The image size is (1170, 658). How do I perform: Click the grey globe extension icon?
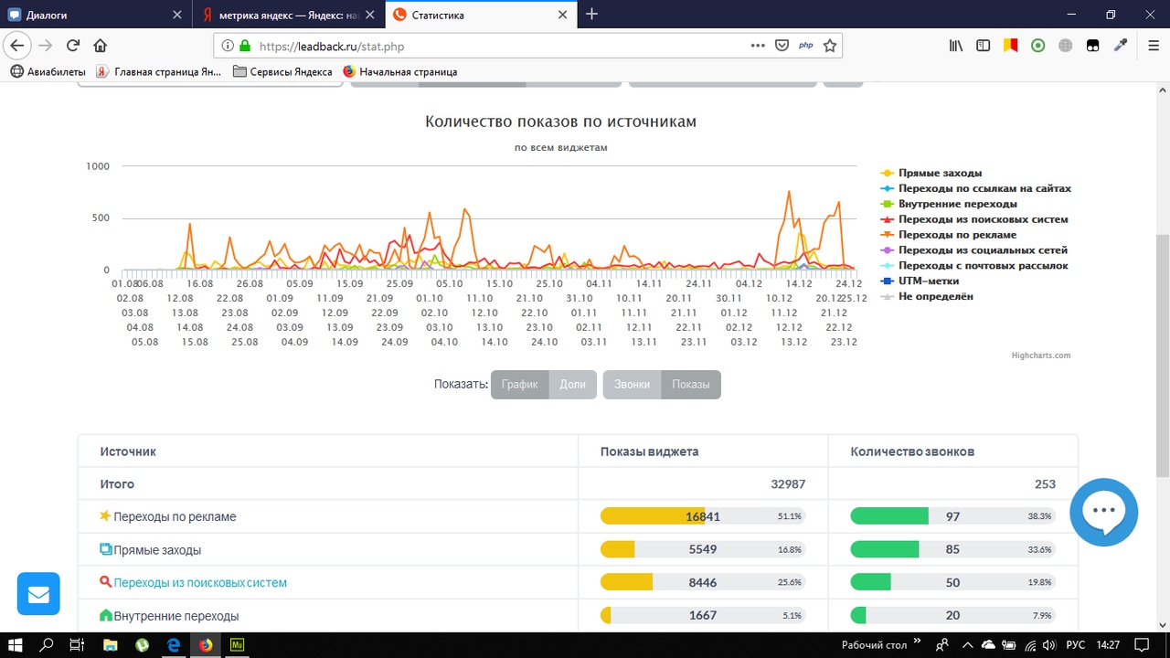coord(1065,46)
